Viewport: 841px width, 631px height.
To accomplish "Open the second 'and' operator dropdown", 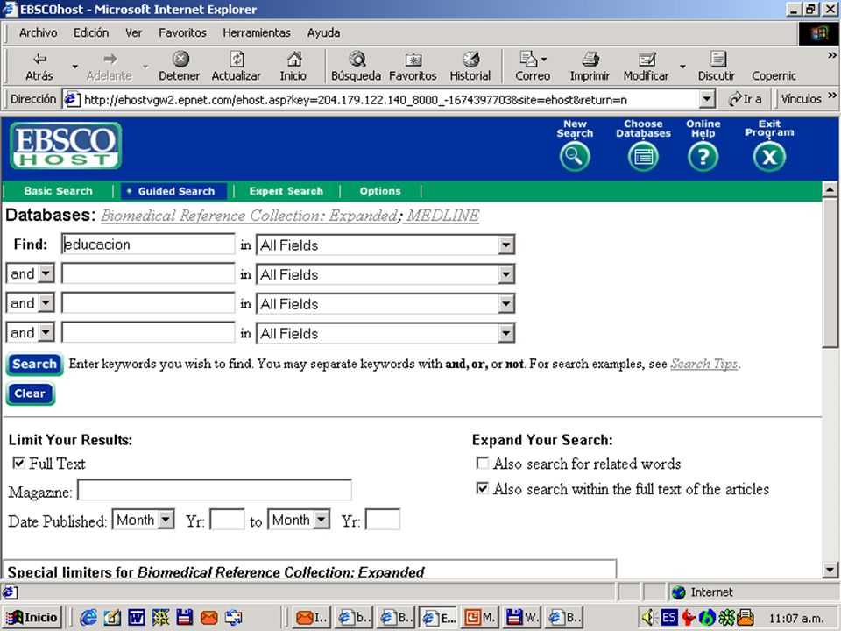I will pos(46,303).
